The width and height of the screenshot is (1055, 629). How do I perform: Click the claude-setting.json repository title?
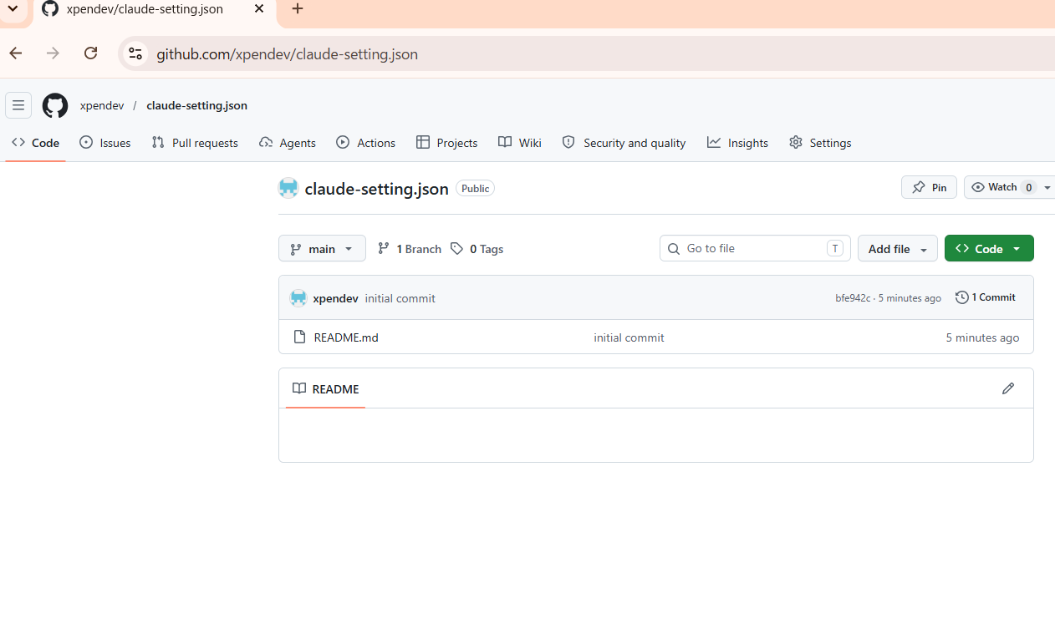tap(376, 189)
